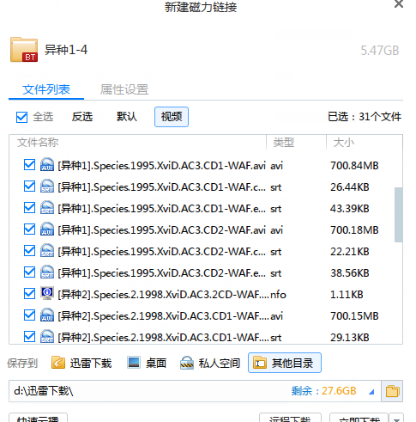Uncheck the 43.39KB srt file
416x422 pixels.
coord(29,208)
